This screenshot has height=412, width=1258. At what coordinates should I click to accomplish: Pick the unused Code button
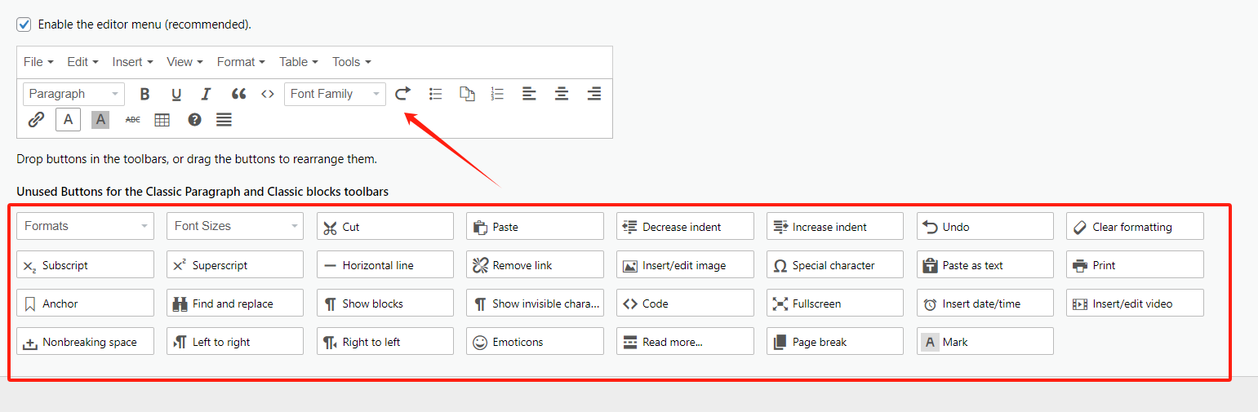click(685, 303)
